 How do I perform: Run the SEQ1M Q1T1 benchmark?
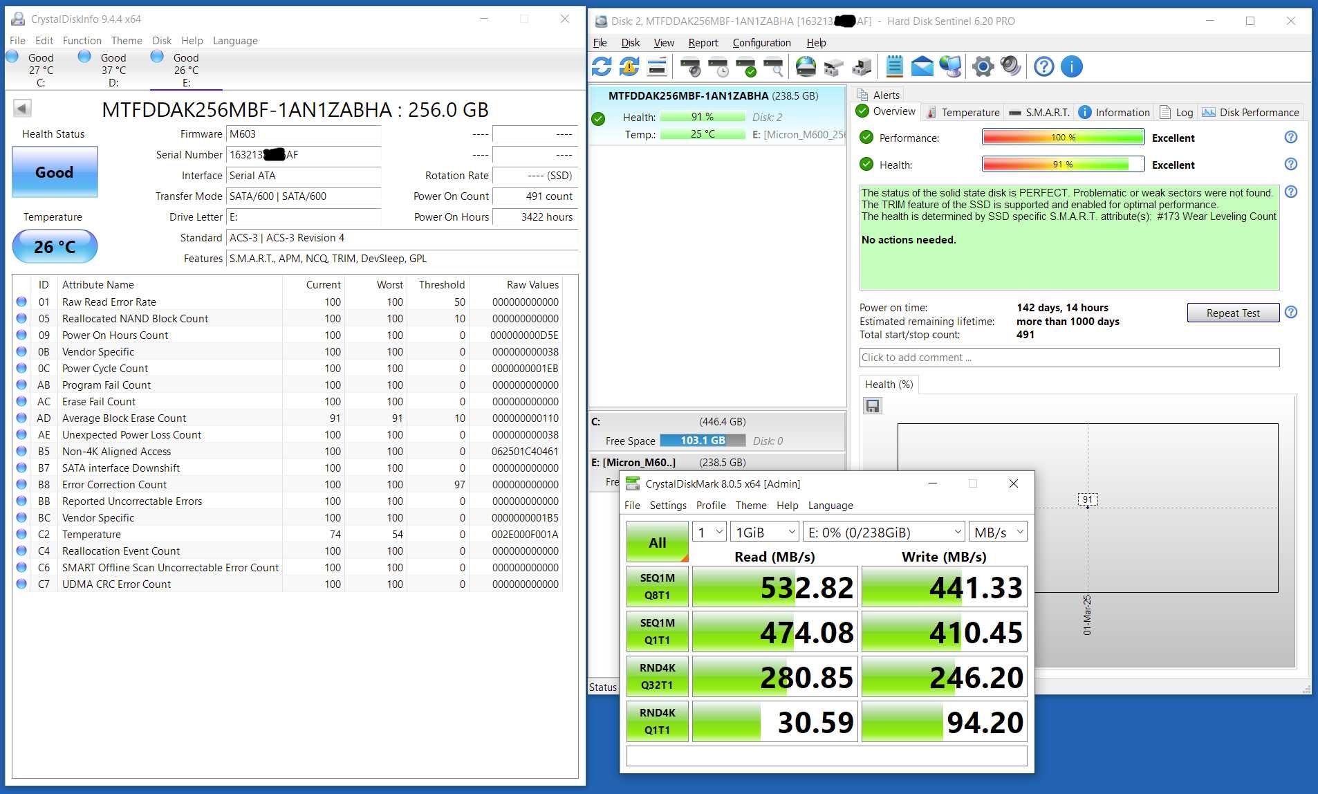click(657, 631)
